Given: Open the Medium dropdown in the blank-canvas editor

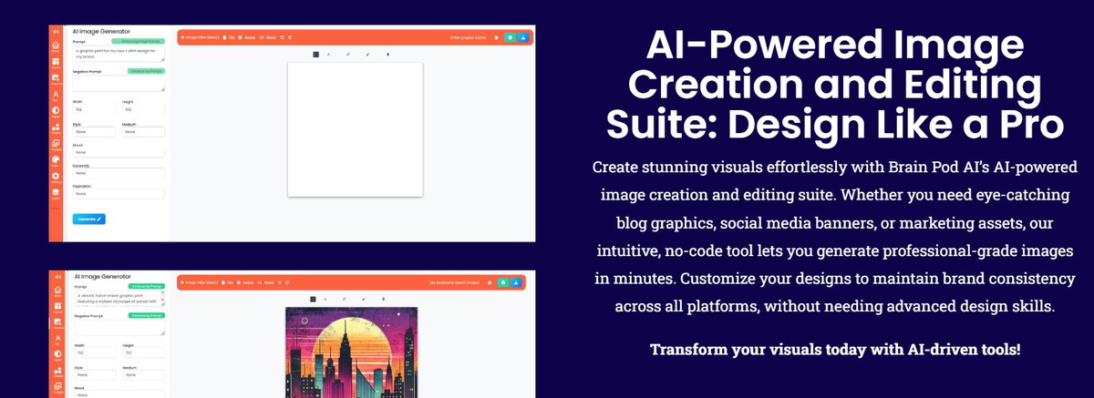Looking at the screenshot, I should [143, 131].
